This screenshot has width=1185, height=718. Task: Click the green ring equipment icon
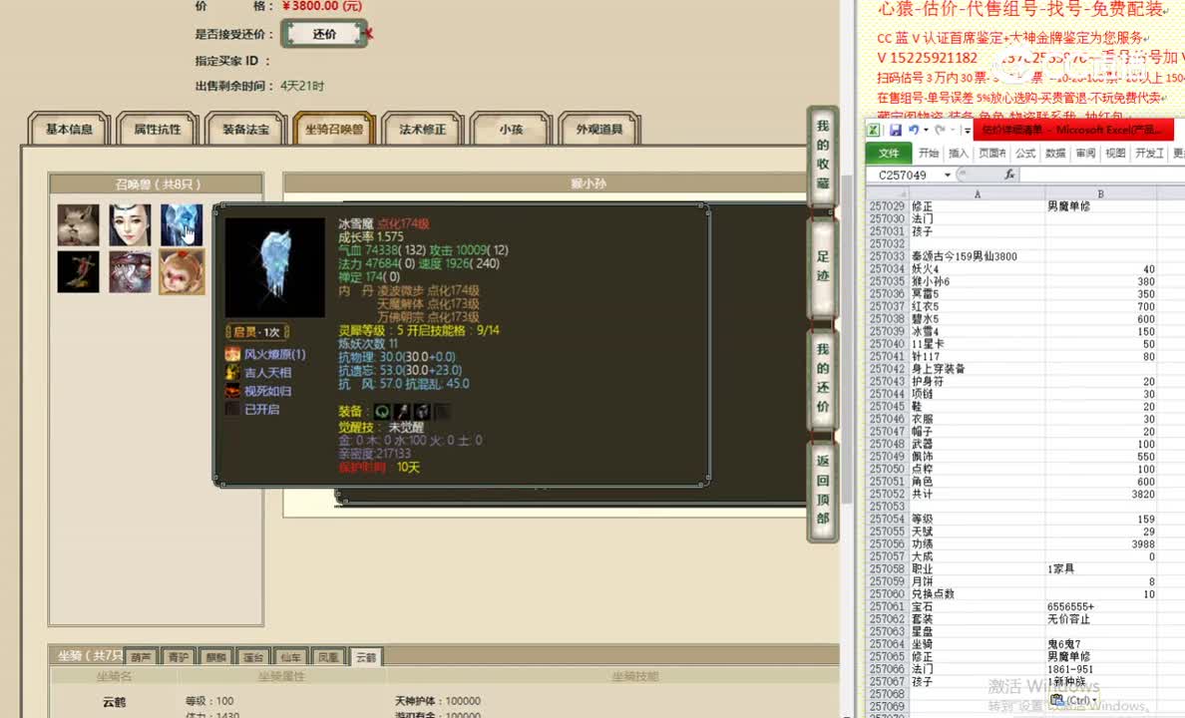coord(382,411)
